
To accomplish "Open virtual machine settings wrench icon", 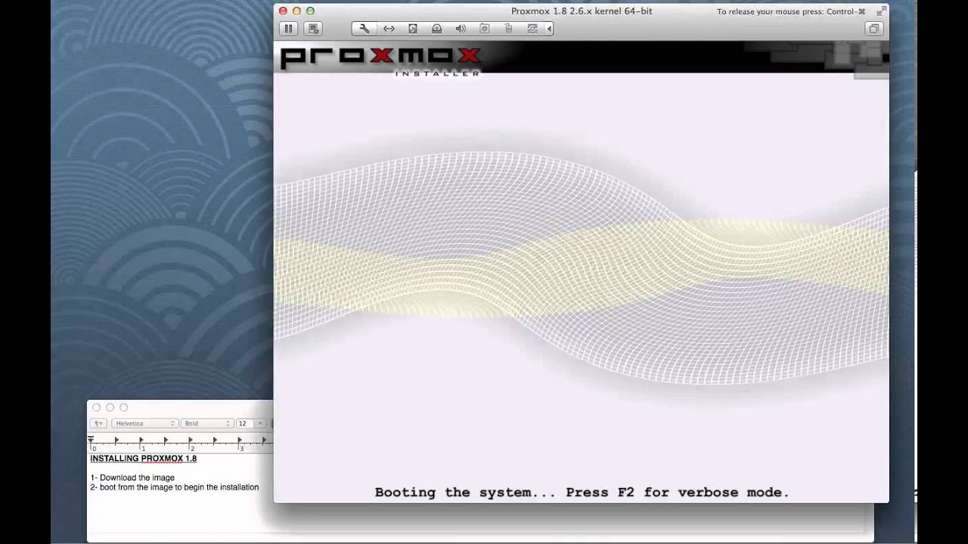I will [364, 29].
